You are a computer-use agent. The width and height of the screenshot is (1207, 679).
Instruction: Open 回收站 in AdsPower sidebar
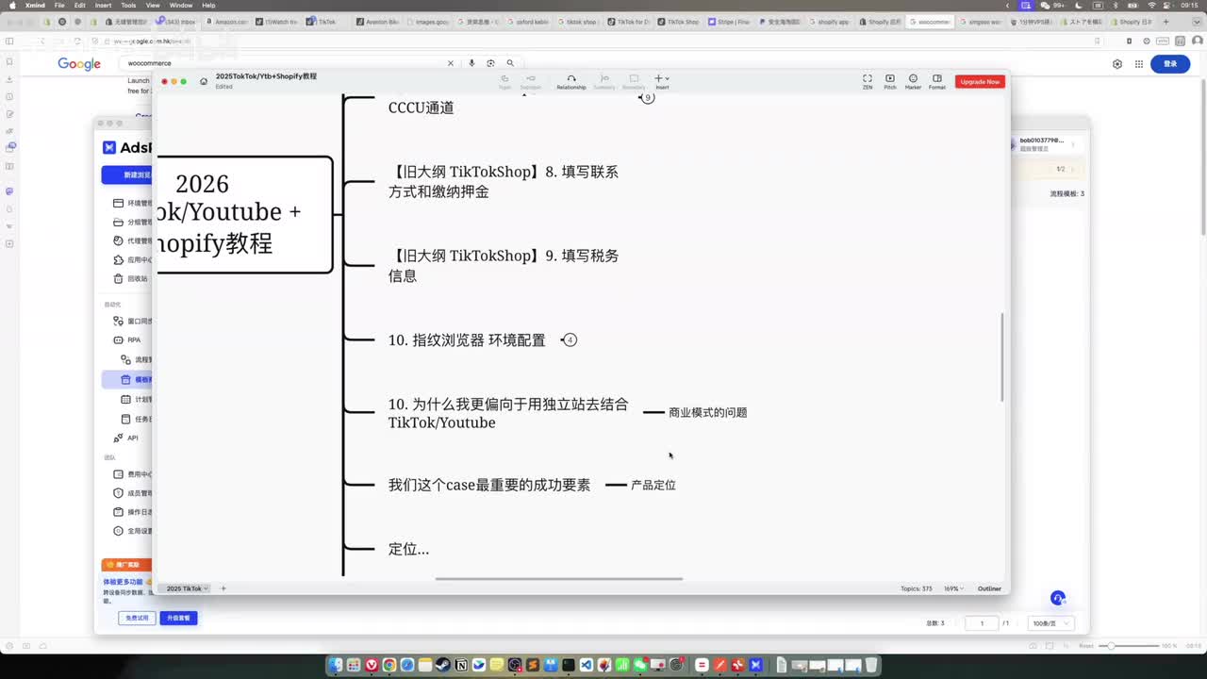coord(132,278)
